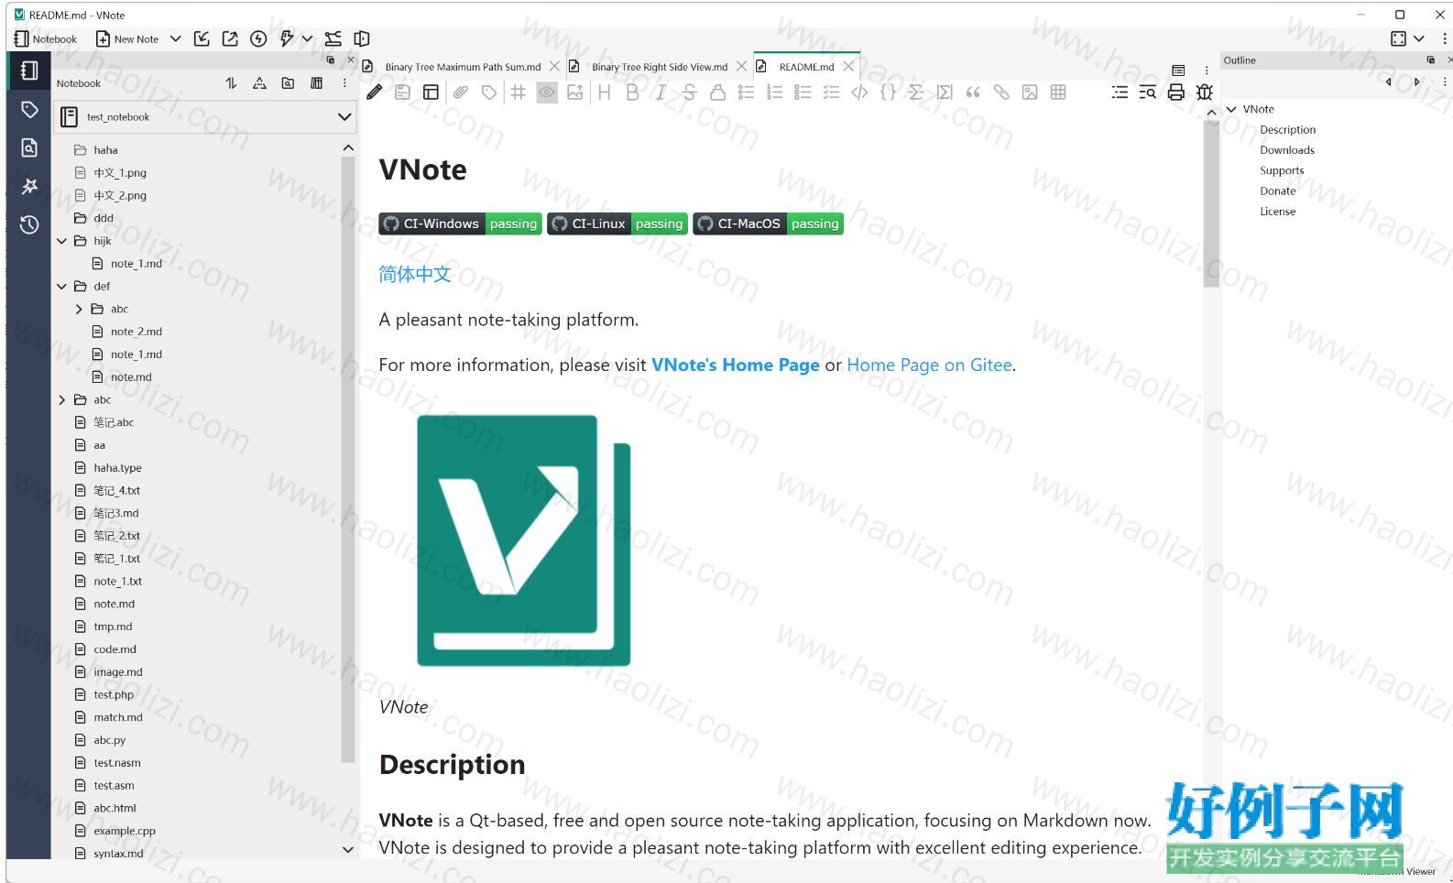The image size is (1453, 883).
Task: Open the flash/quick access dropdown arrow
Action: click(x=307, y=38)
